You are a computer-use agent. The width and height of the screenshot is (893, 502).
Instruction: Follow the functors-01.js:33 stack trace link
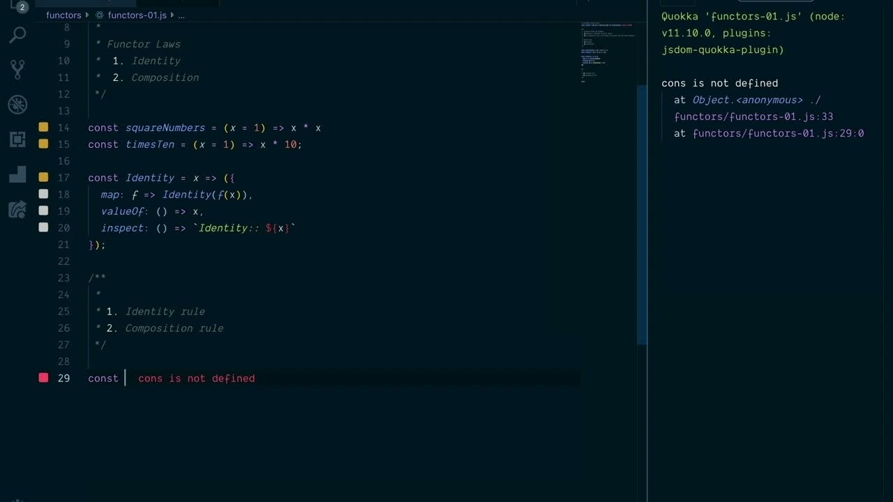tap(753, 116)
